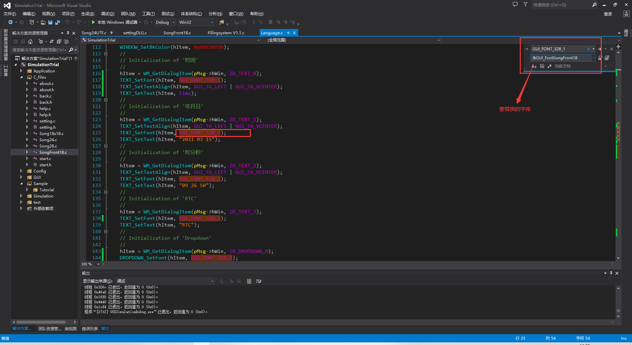This screenshot has height=345, width=632.
Task: Open the 团队资源管... panel tab
Action: click(x=50, y=329)
